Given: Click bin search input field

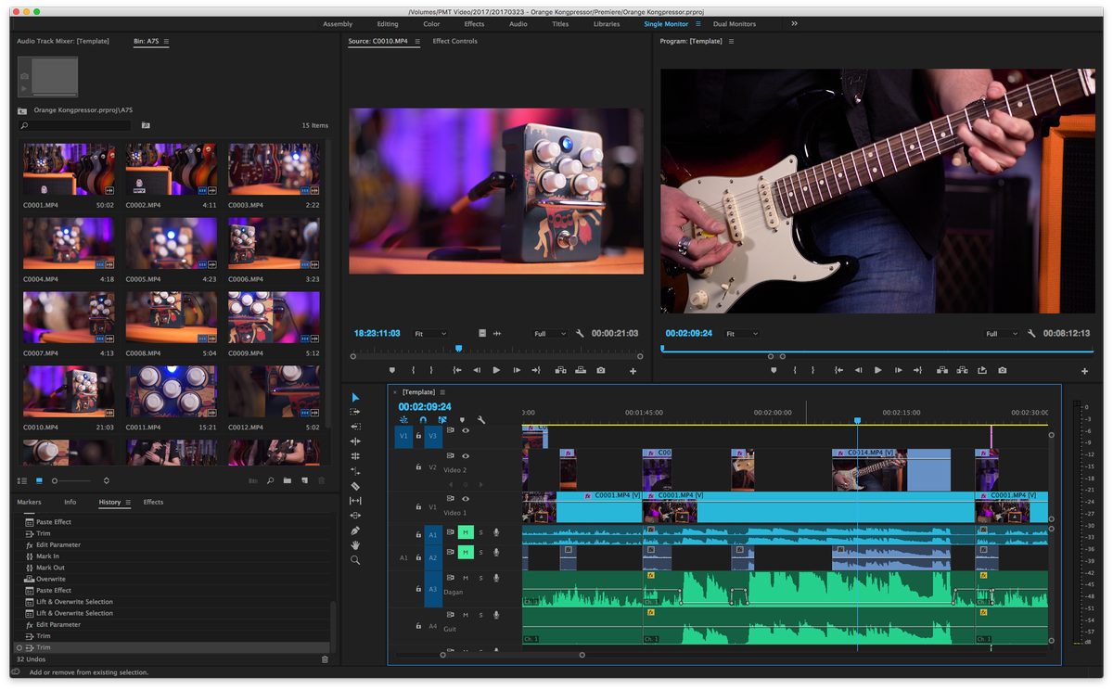Looking at the screenshot, I should [x=77, y=124].
